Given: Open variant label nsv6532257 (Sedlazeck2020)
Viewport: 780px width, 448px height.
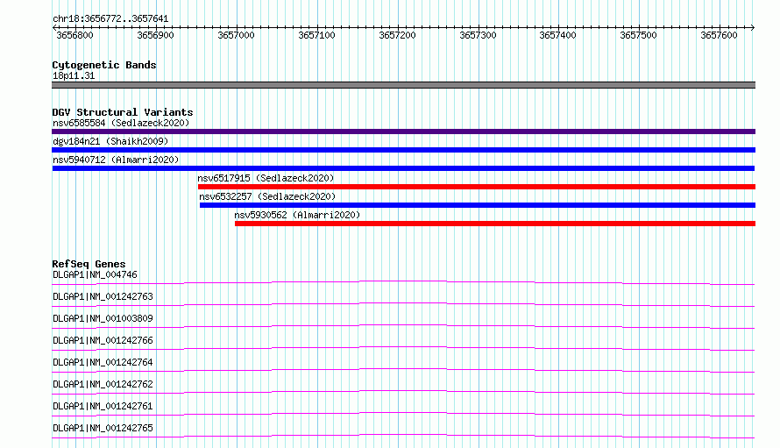Looking at the screenshot, I should (x=267, y=196).
